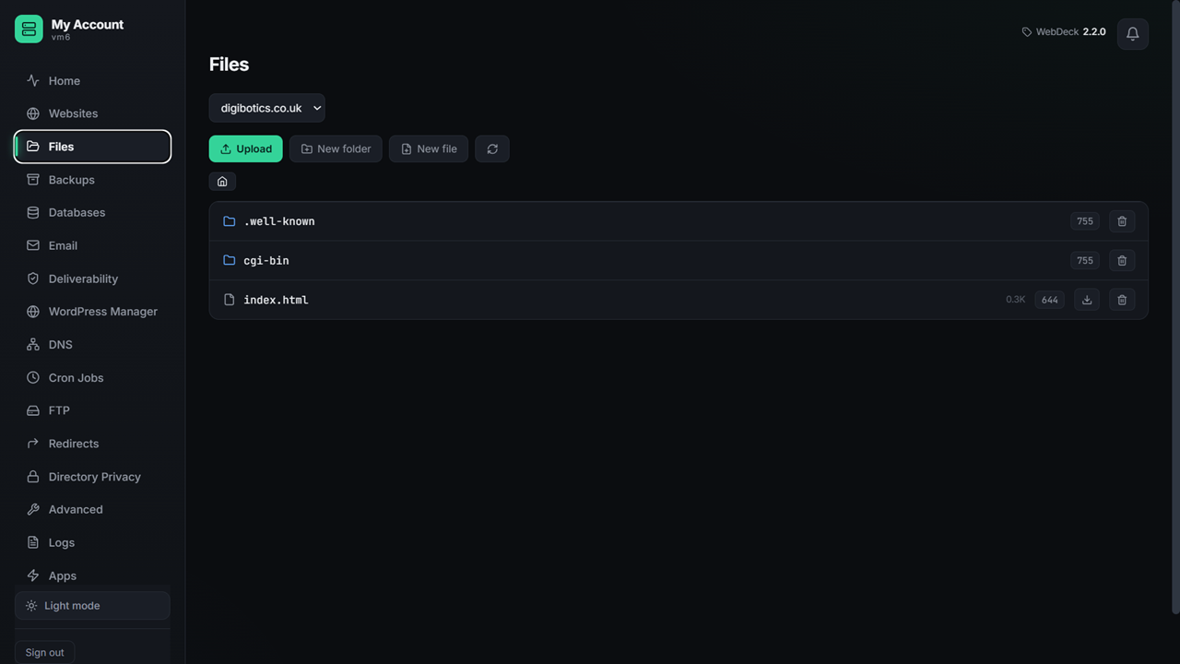Image resolution: width=1180 pixels, height=664 pixels.
Task: Go to FTP accounts
Action: (x=92, y=410)
